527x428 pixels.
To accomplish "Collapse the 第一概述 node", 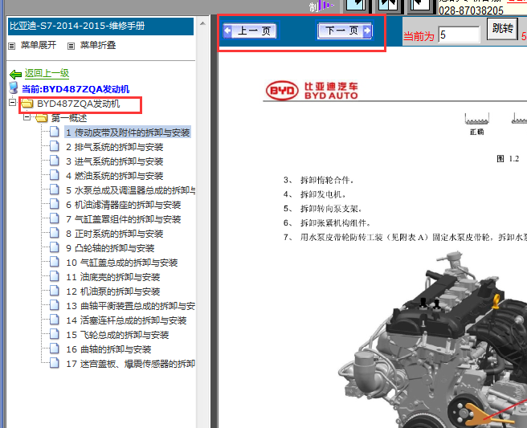I will pyautogui.click(x=27, y=117).
